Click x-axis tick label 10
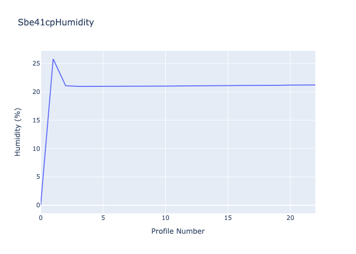Viewport: 356px width, 254px height. (165, 217)
